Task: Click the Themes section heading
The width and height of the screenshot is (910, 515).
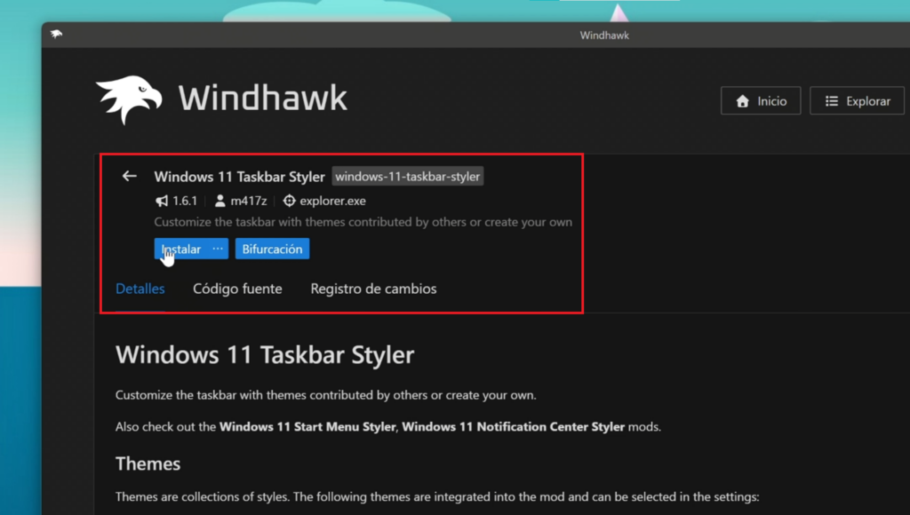Action: click(x=148, y=463)
